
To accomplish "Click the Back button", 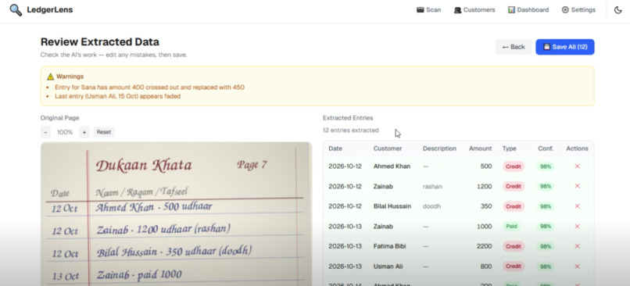I will pos(514,47).
